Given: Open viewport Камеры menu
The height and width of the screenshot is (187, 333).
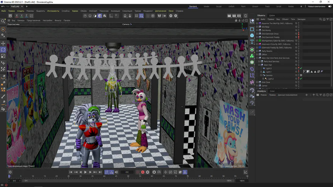Looking at the screenshot, I should tap(21, 21).
